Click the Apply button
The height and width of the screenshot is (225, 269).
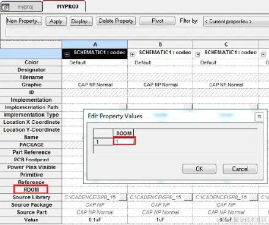(56, 21)
